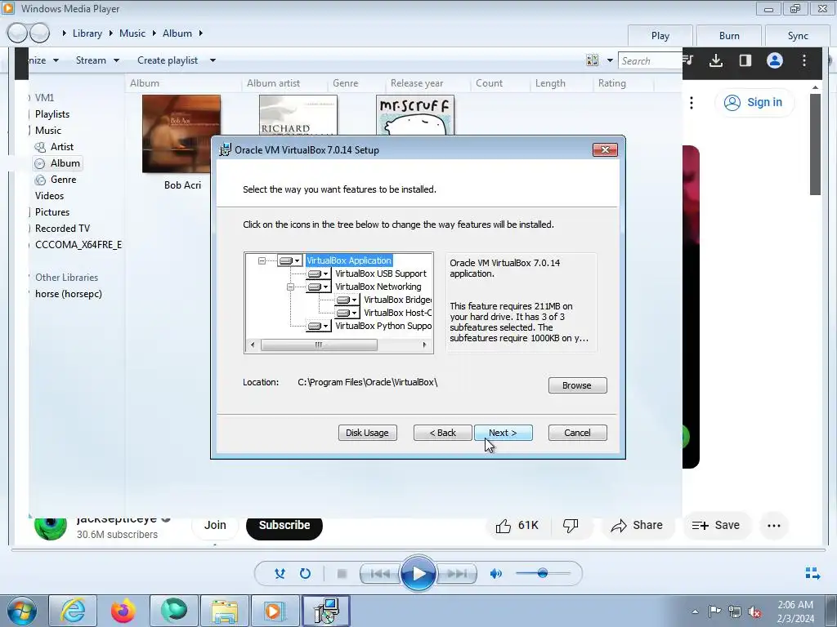Skip to previous track
837x627 pixels.
(379, 574)
